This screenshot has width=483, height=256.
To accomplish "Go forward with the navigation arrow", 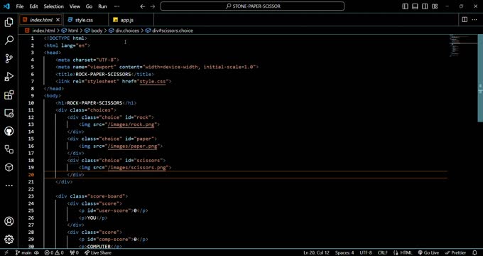I will [153, 6].
